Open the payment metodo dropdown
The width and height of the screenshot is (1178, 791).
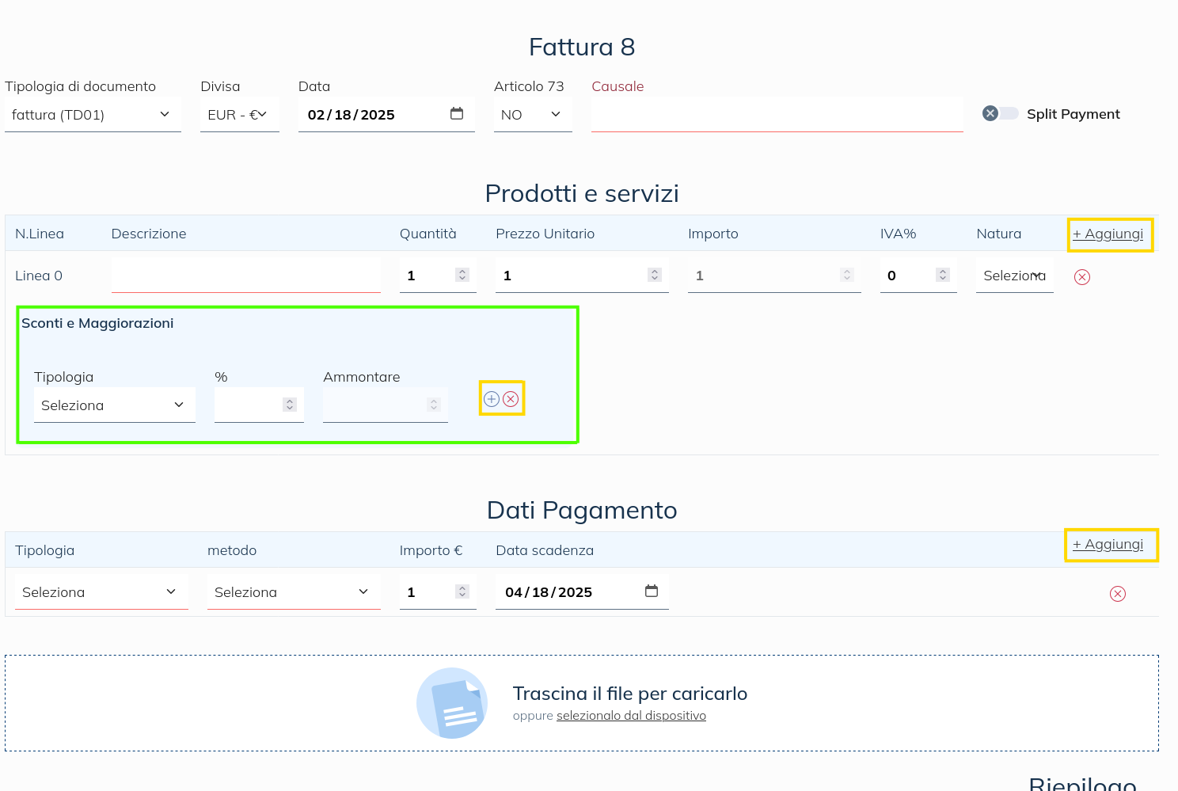click(x=293, y=592)
